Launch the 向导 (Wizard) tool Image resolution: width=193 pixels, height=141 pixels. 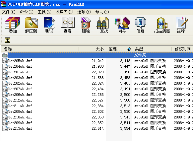coord(122,25)
